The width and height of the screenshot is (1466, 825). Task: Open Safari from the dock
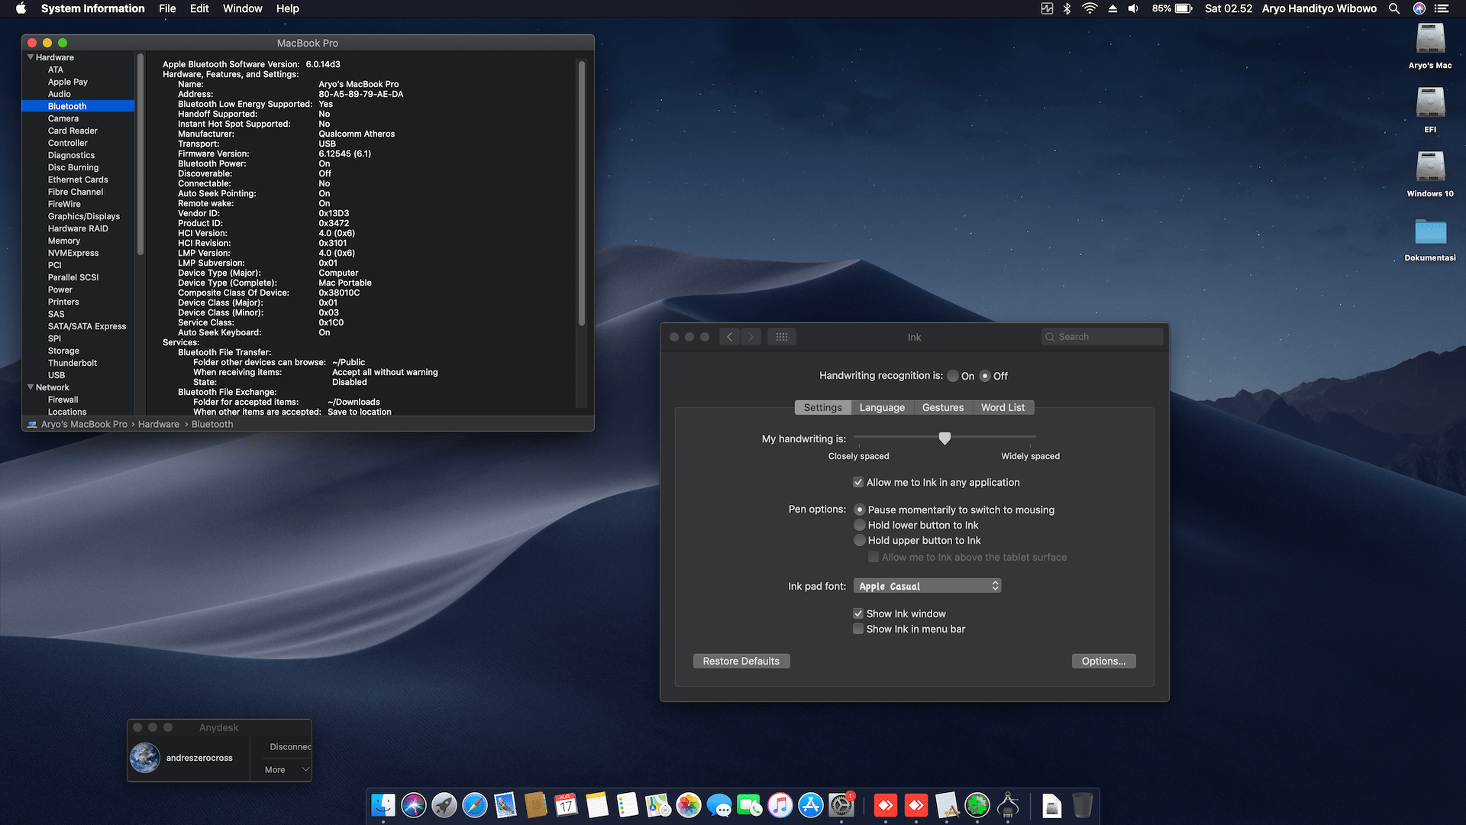point(474,805)
